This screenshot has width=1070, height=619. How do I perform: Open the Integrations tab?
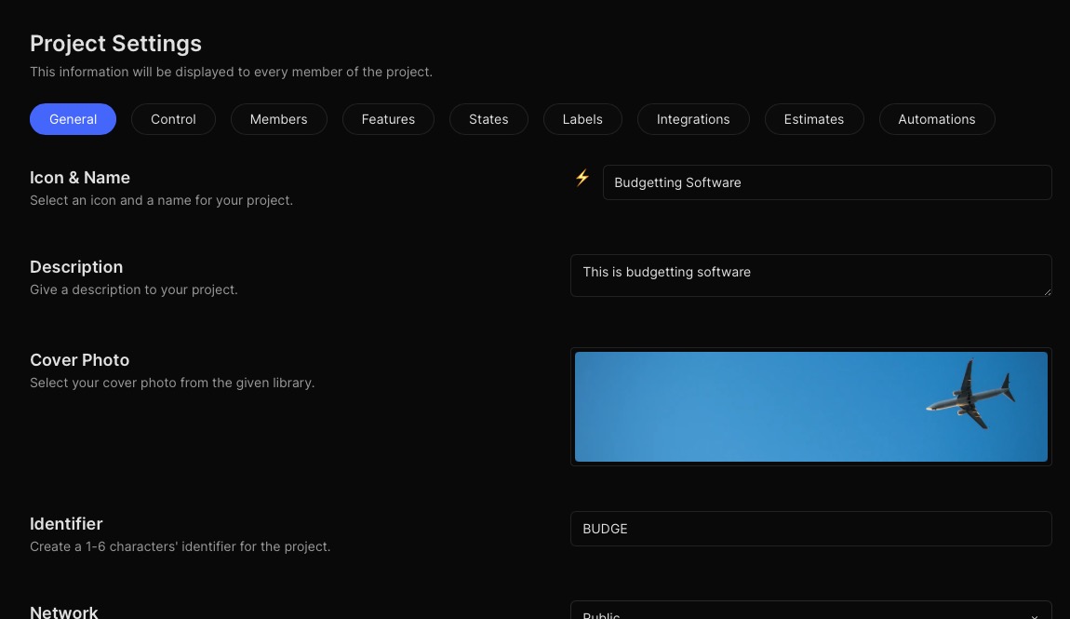pyautogui.click(x=693, y=119)
